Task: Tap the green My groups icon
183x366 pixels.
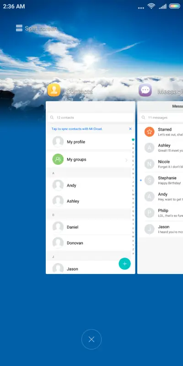Action: click(58, 159)
